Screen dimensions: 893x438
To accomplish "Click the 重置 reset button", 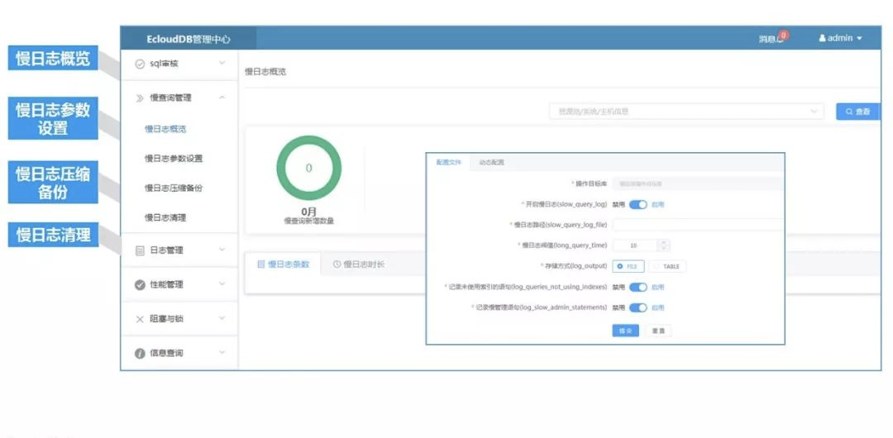I will (658, 331).
